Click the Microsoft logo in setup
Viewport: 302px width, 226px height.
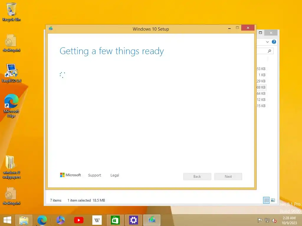click(x=70, y=175)
